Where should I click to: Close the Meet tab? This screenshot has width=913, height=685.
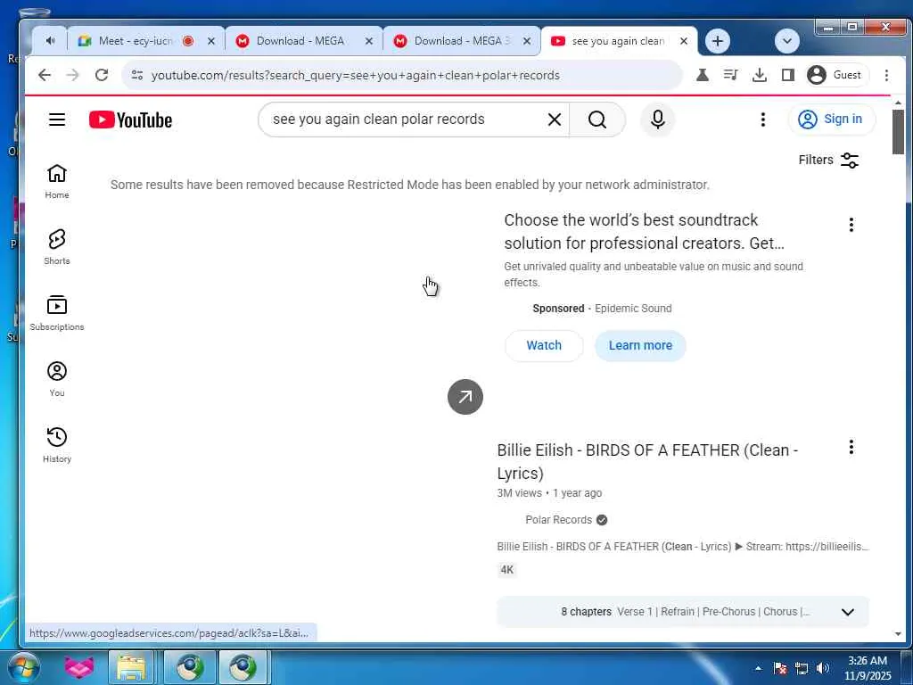[x=211, y=41]
